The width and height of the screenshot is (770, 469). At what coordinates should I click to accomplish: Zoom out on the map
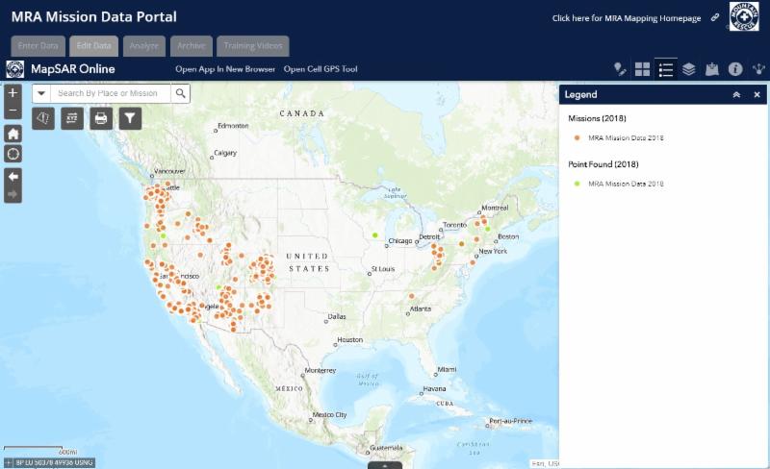[x=13, y=111]
